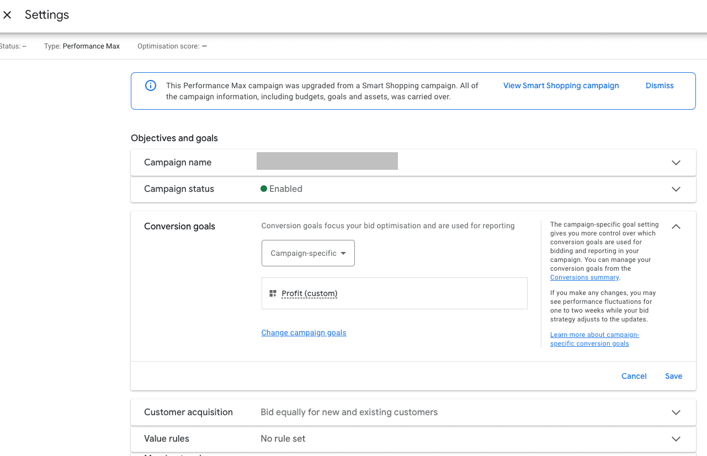Dismiss the upgrade notification banner
Viewport: 707px width, 456px height.
(x=660, y=85)
